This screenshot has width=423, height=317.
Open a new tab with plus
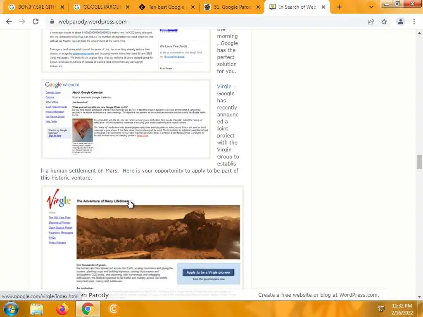(x=339, y=7)
